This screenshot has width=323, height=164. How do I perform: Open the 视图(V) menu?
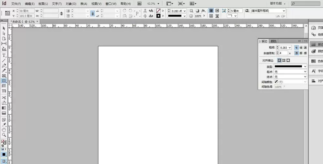[96, 4]
